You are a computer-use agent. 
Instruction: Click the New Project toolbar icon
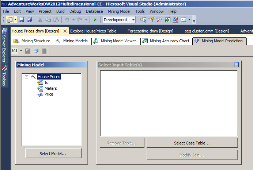[x=9, y=20]
